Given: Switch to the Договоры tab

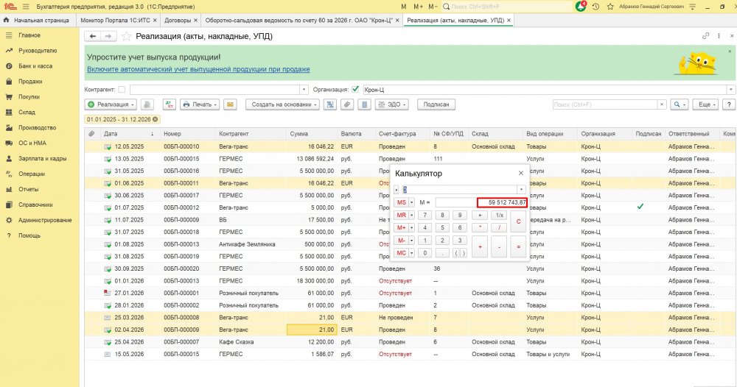Looking at the screenshot, I should point(177,20).
